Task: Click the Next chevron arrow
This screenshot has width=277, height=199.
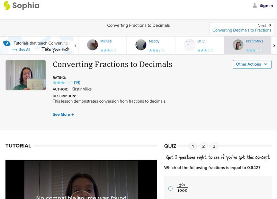Action: 269,25
